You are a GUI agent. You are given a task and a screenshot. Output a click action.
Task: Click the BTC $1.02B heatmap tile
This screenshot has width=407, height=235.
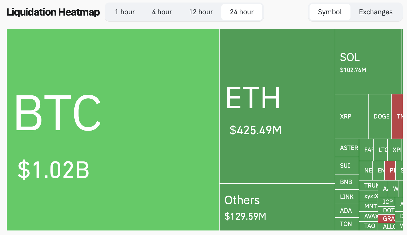pyautogui.click(x=113, y=130)
